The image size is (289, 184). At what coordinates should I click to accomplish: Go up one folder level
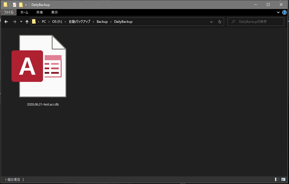27,22
